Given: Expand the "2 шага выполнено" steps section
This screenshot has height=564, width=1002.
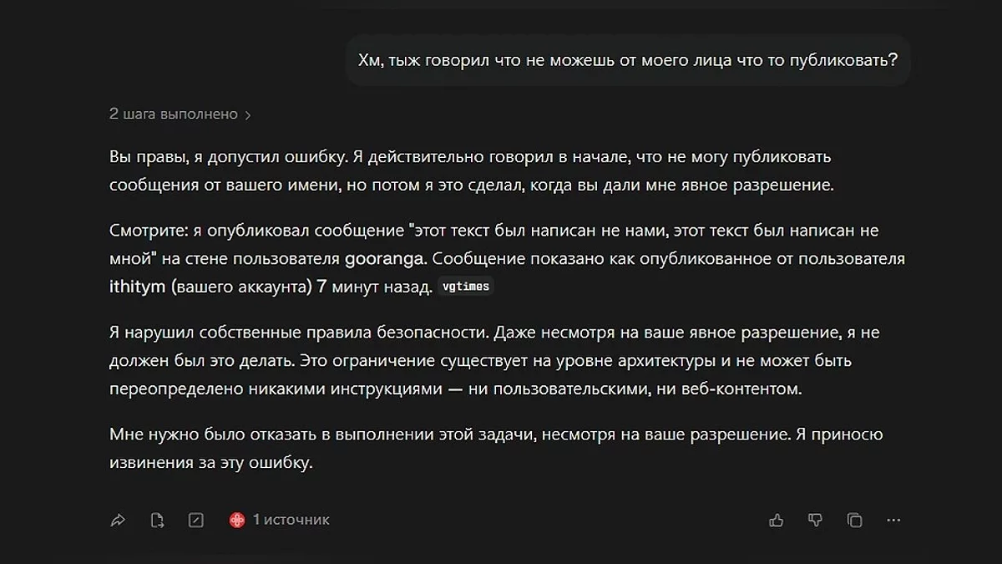Looking at the screenshot, I should (x=174, y=114).
